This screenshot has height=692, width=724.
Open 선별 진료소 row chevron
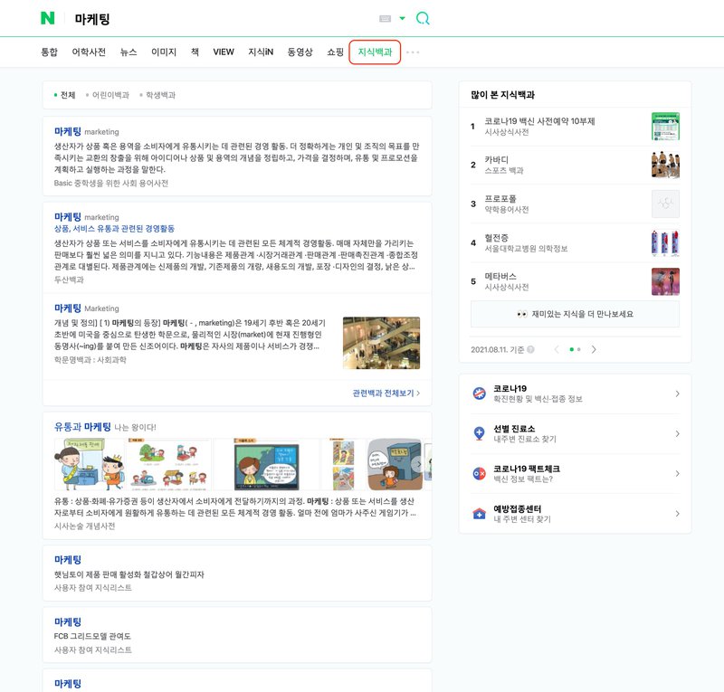[677, 433]
